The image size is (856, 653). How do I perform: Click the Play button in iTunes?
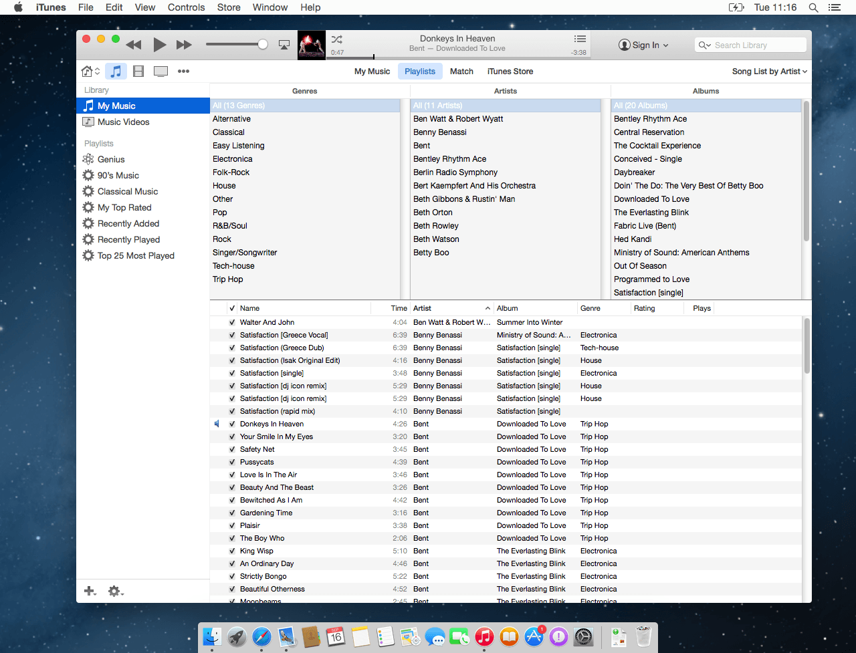click(159, 45)
